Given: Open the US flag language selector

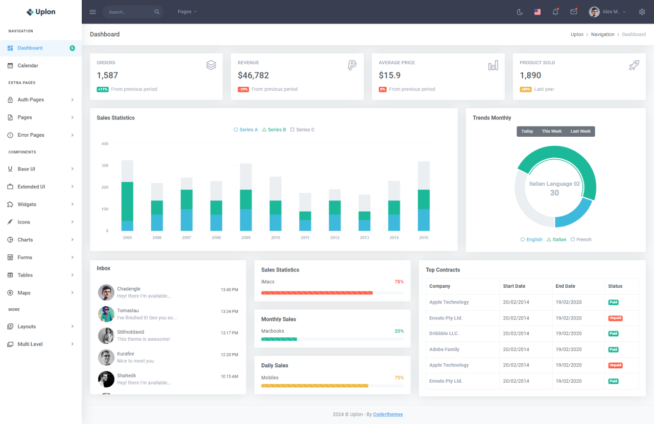Looking at the screenshot, I should click(538, 12).
